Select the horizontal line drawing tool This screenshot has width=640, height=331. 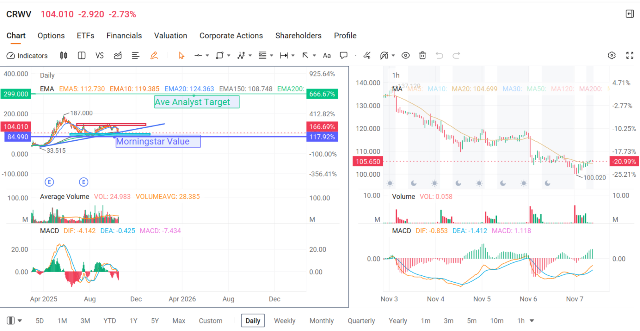[198, 56]
